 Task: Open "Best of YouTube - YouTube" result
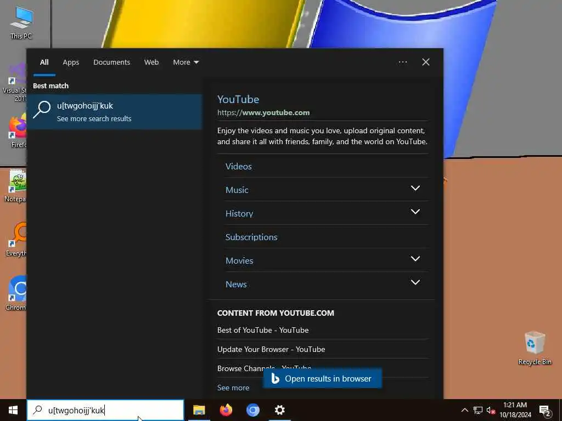coord(263,330)
